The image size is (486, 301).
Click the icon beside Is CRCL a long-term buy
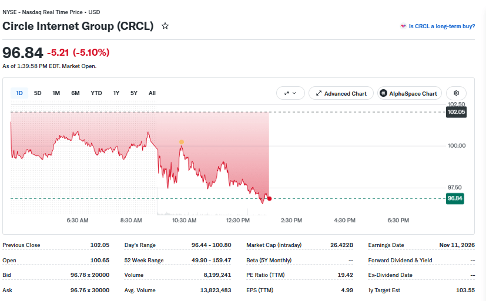(403, 26)
